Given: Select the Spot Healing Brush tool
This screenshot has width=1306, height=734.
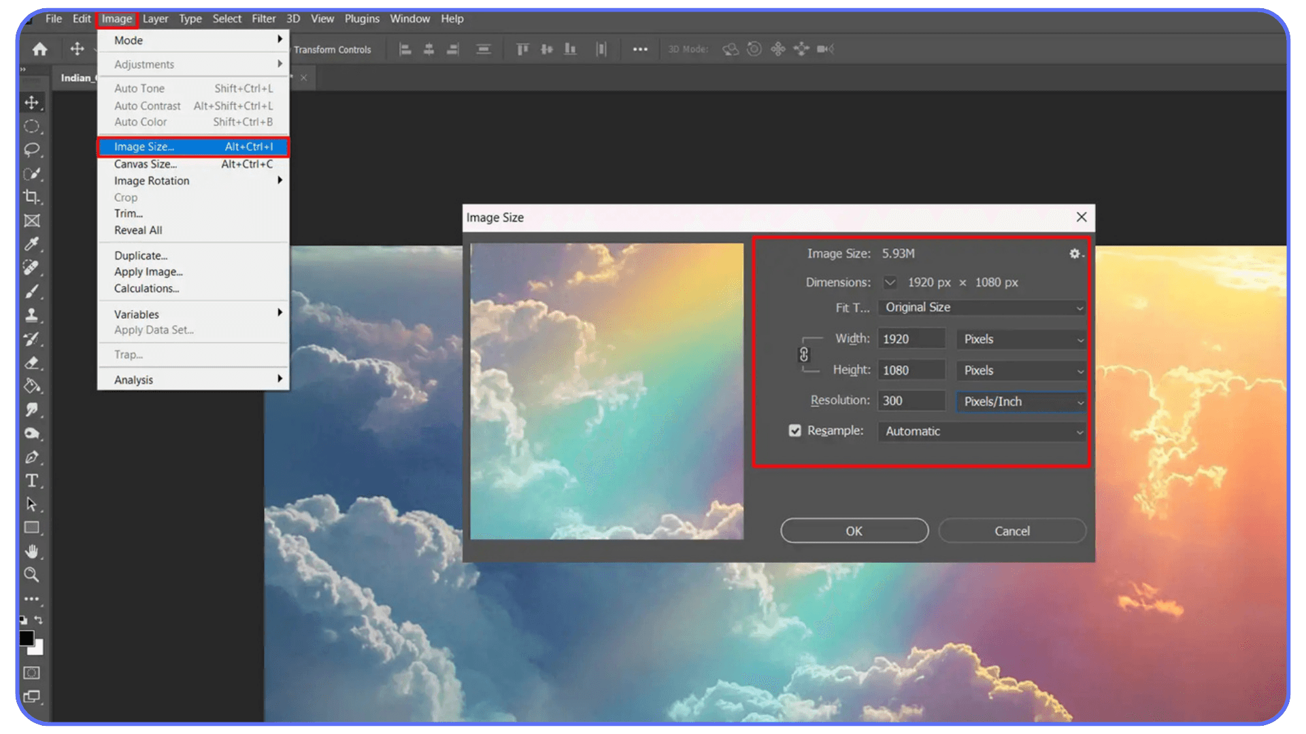Looking at the screenshot, I should (x=31, y=268).
